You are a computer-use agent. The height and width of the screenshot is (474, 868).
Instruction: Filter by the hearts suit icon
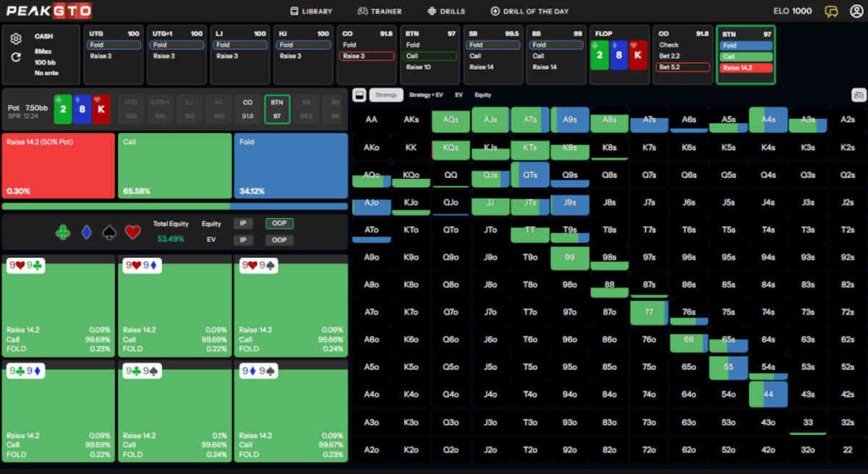(132, 231)
